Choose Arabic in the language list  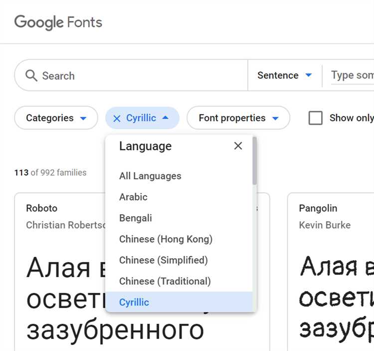(x=133, y=197)
